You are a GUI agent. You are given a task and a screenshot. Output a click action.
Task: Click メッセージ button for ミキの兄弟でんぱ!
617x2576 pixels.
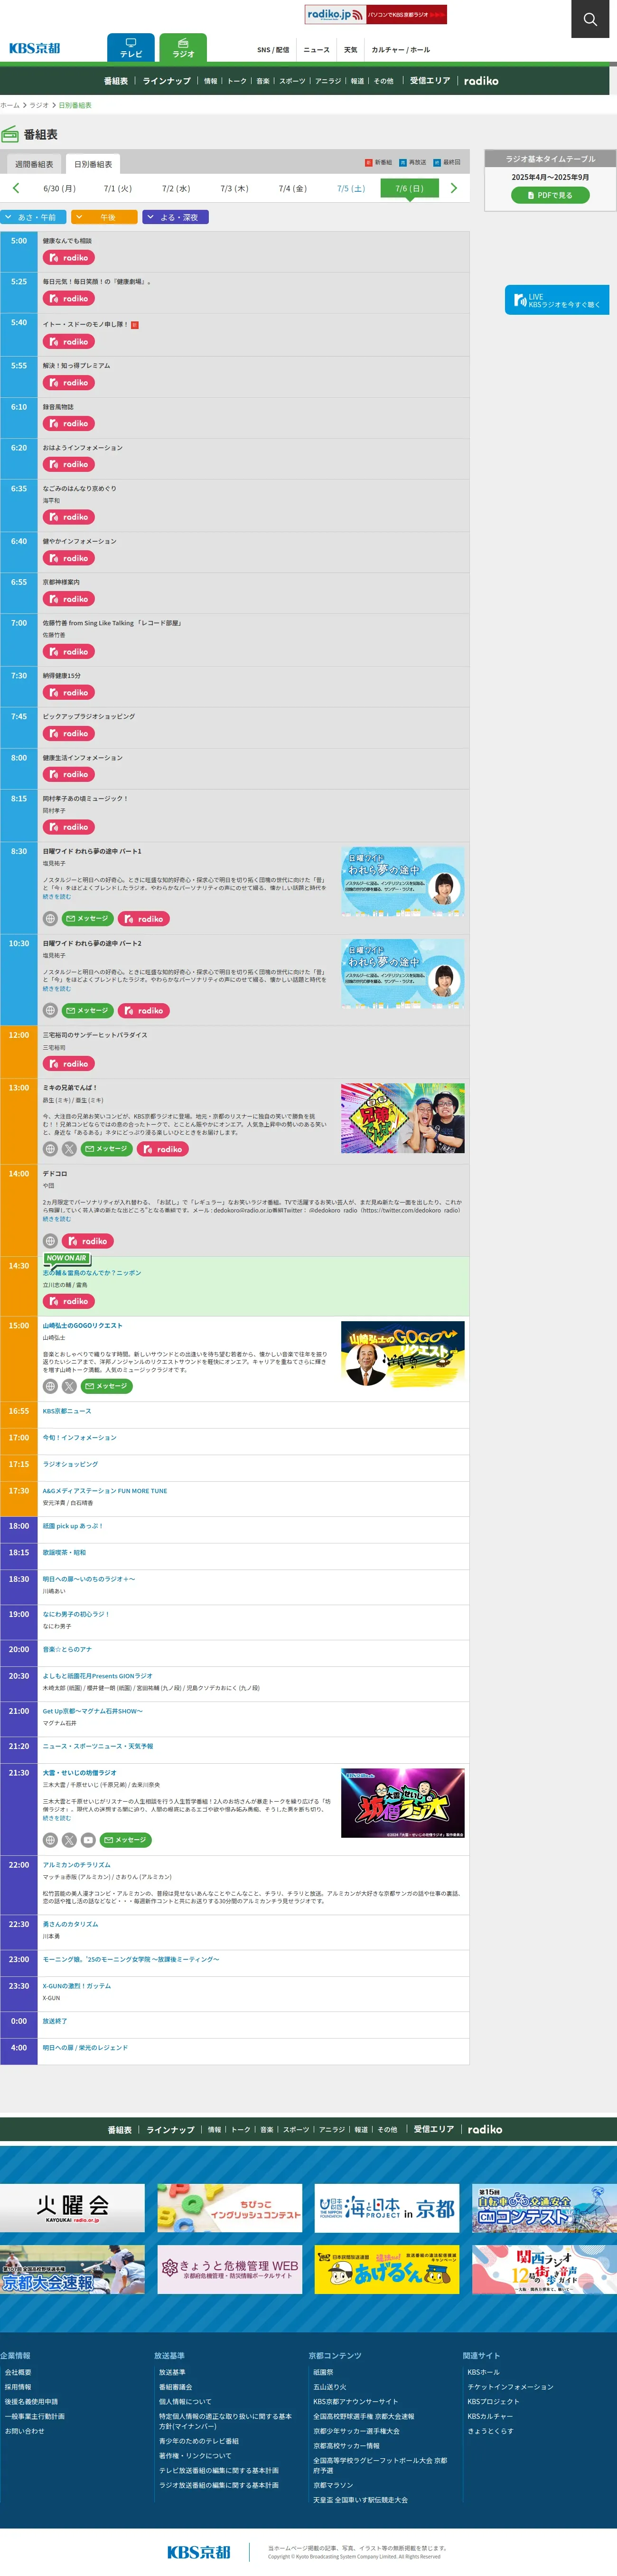(x=107, y=1149)
